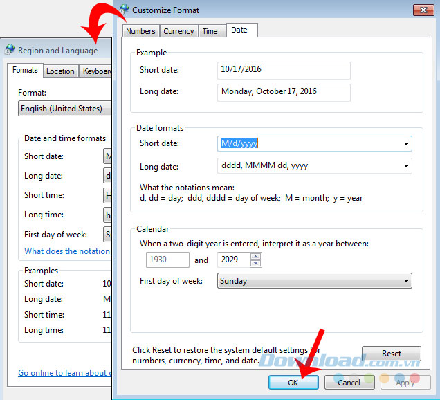
Task: Click the example Monday, October 17, 2016
Action: pyautogui.click(x=284, y=92)
